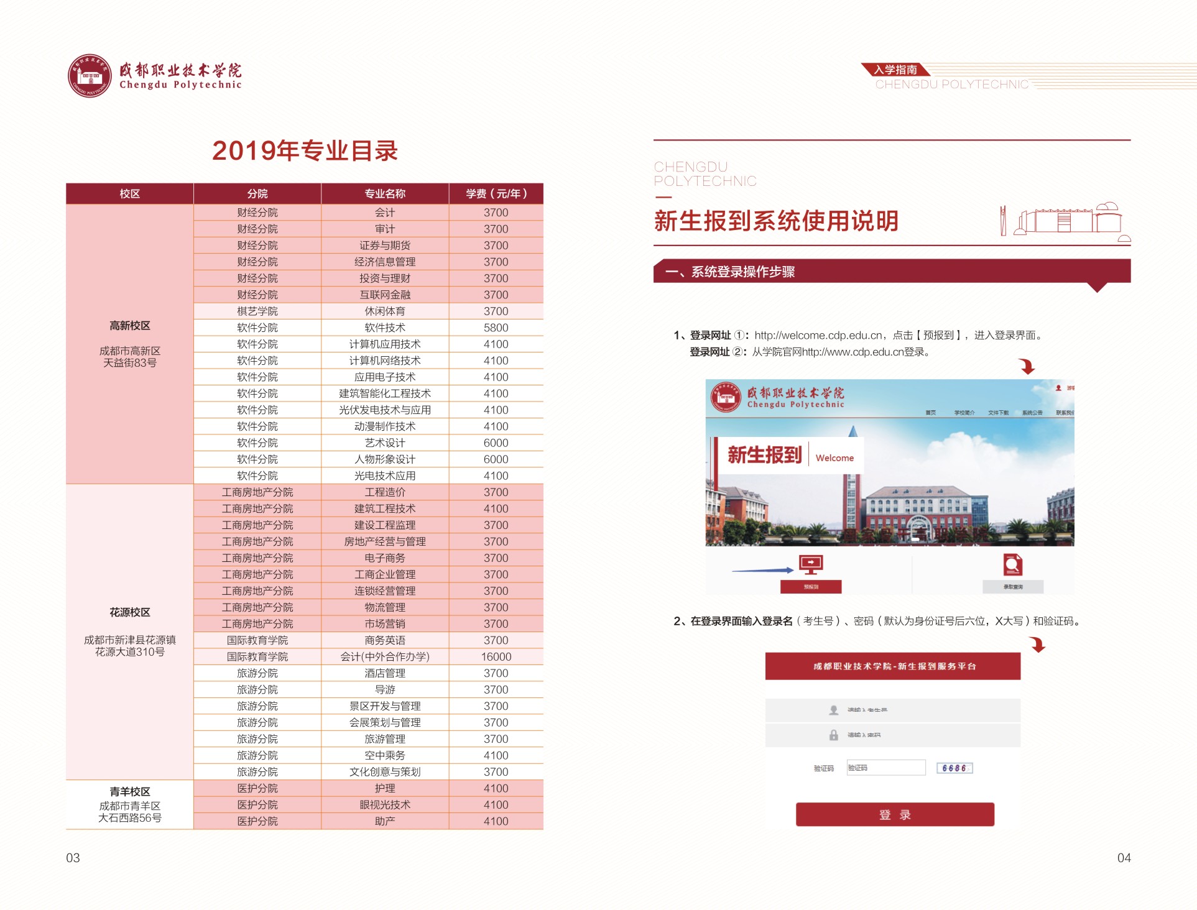Click the school logo inside the website screenshot
1197x910 pixels.
click(x=726, y=397)
